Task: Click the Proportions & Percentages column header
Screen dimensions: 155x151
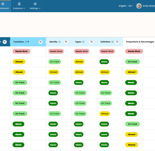Action: [140, 42]
